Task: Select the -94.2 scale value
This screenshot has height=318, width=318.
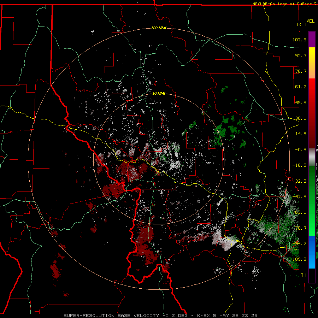Action: click(299, 244)
